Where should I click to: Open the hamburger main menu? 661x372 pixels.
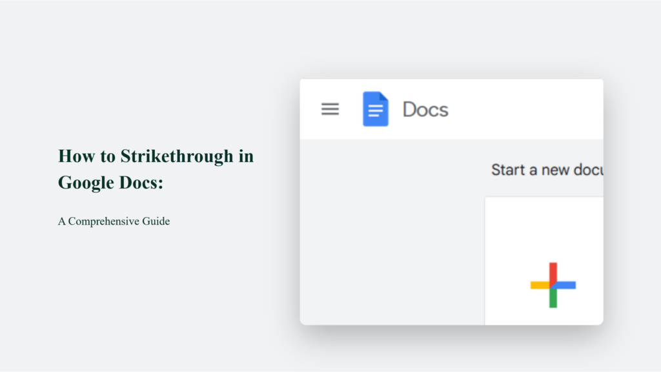330,109
